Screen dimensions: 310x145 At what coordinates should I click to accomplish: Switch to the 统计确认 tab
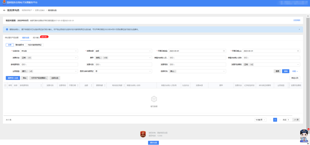point(36,37)
